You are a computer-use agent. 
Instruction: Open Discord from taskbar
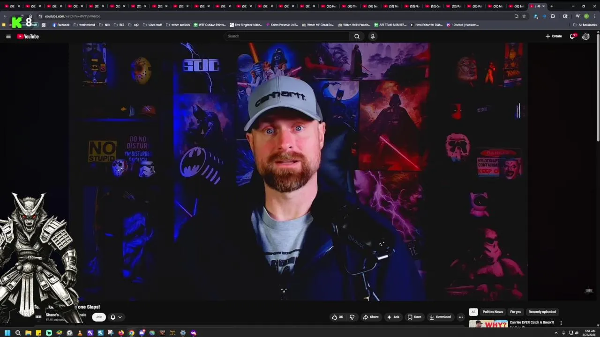[142, 333]
